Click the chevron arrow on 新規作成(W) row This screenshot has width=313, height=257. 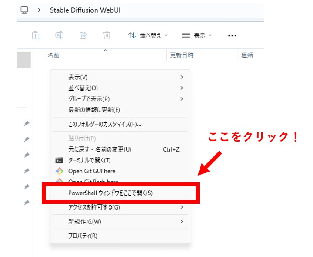[x=181, y=221]
